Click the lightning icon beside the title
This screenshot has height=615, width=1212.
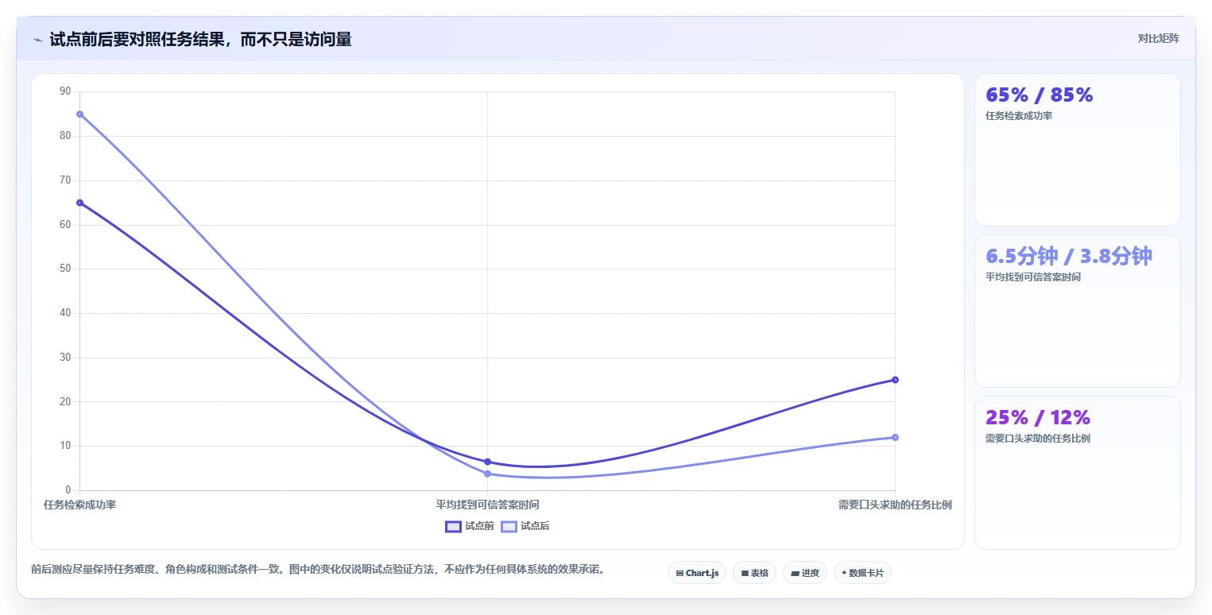tap(37, 40)
